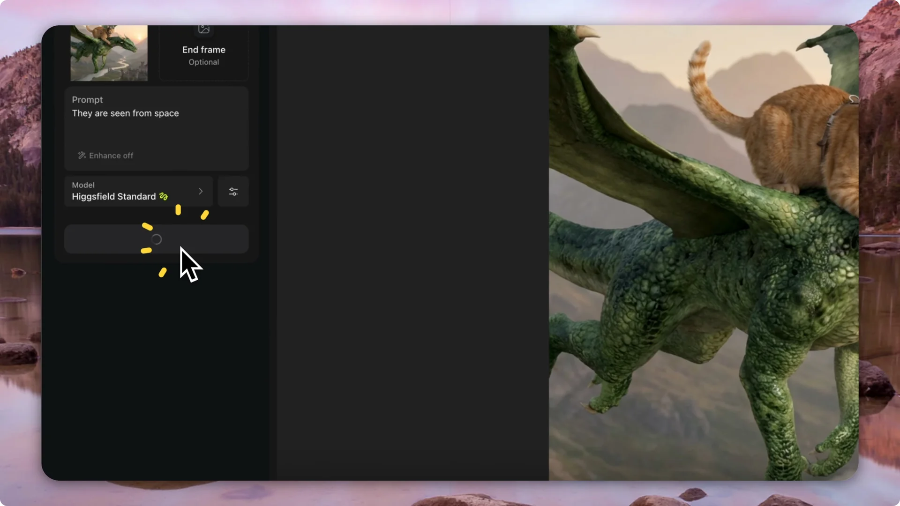Screen dimensions: 900x506
Task: Select the start frame dragon thumbnail
Action: (x=109, y=53)
